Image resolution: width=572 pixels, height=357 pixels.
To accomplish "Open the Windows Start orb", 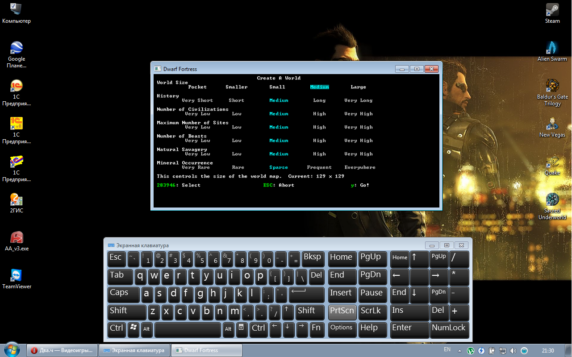I will (x=12, y=350).
